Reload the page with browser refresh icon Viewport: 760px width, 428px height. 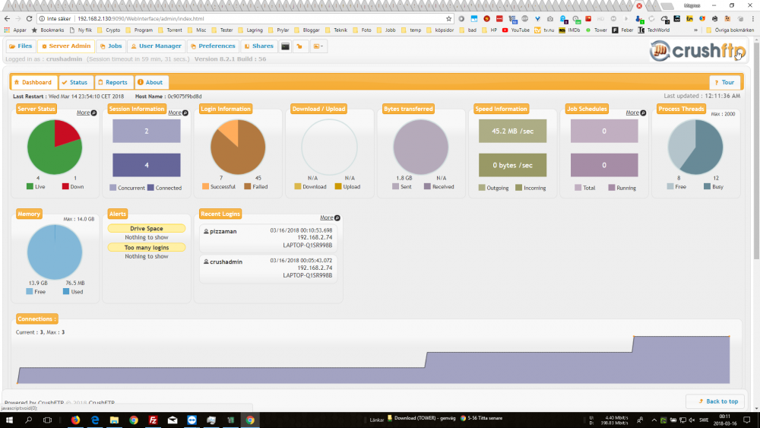pyautogui.click(x=29, y=18)
